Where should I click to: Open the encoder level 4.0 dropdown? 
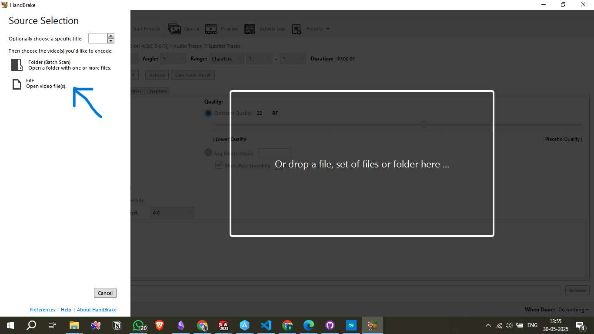click(x=172, y=213)
